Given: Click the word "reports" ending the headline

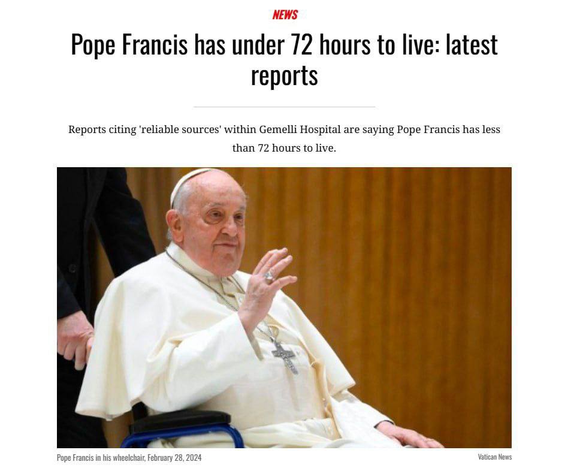Looking at the screenshot, I should tap(284, 76).
